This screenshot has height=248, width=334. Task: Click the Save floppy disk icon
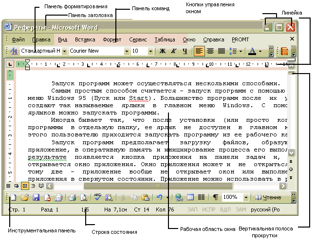36,197
